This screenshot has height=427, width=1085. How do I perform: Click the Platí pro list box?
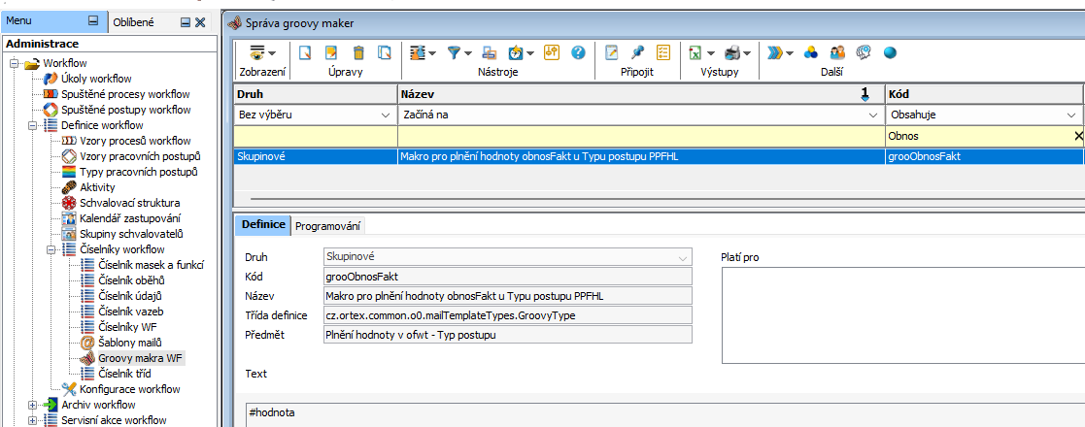[x=902, y=315]
